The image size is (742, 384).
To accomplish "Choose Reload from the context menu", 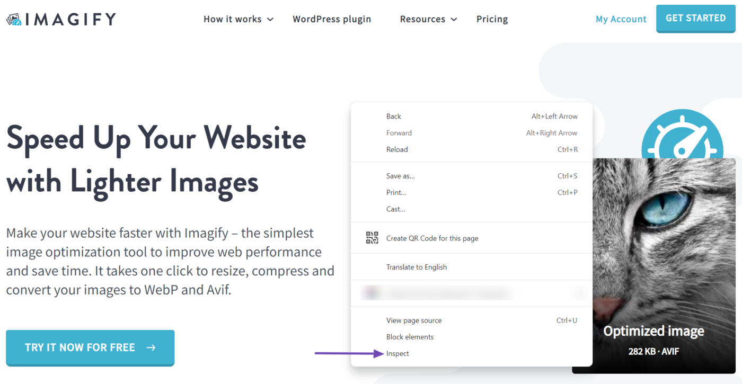I will coord(472,149).
